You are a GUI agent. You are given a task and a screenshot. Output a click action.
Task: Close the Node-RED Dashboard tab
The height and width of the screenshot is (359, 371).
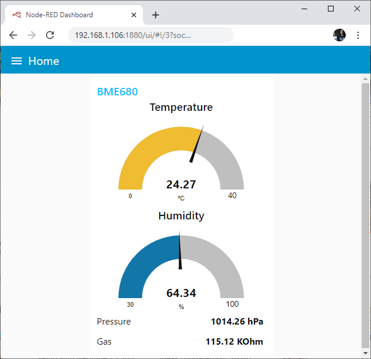pos(134,15)
